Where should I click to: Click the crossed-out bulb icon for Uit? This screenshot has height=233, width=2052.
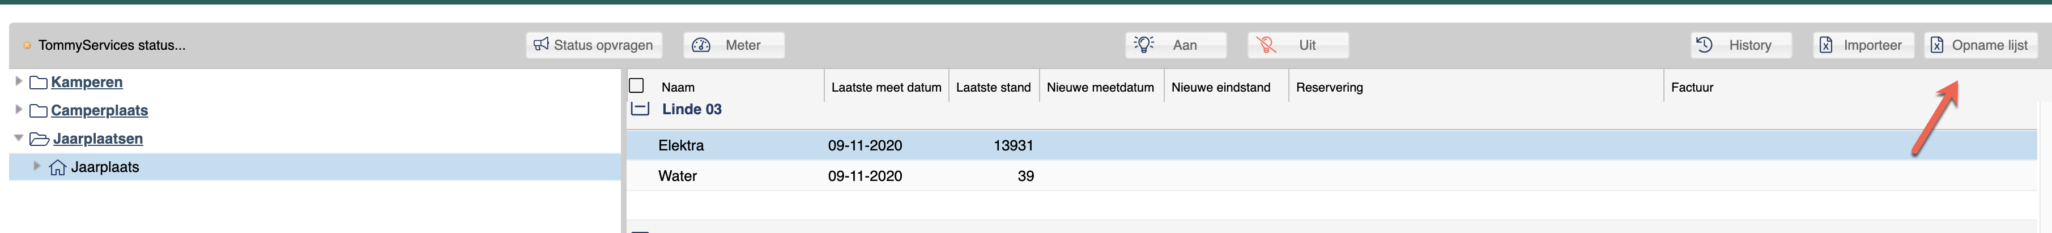click(1266, 45)
